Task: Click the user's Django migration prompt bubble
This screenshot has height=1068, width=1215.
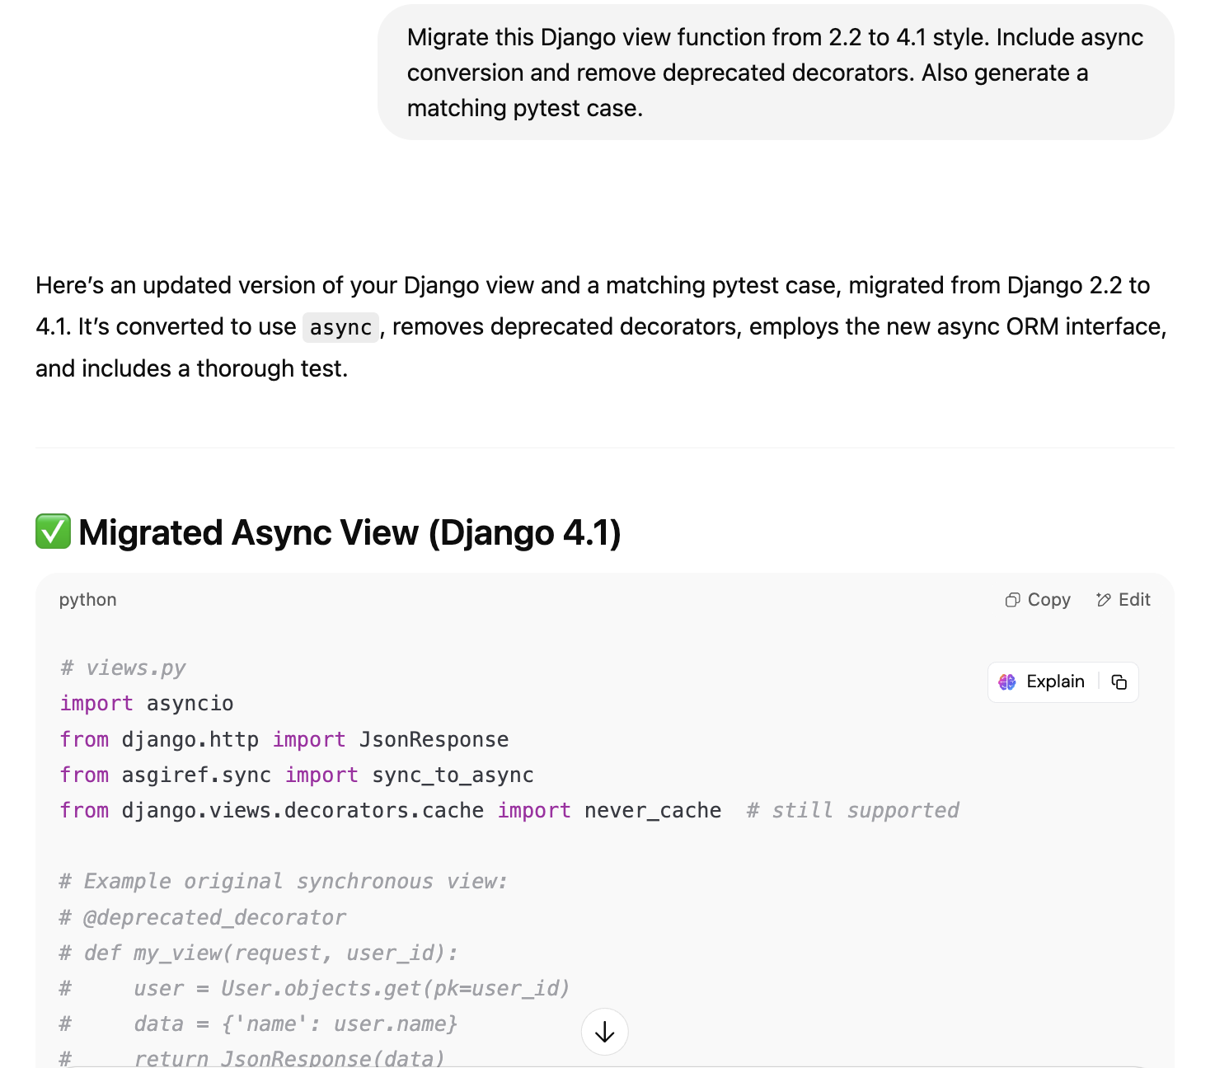Action: tap(776, 73)
